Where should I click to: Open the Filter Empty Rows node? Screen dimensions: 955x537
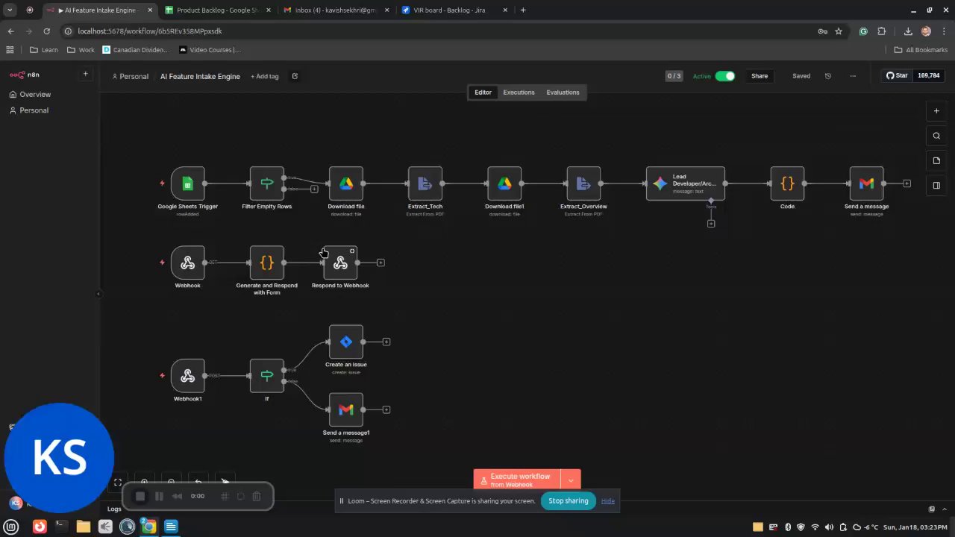(x=266, y=183)
